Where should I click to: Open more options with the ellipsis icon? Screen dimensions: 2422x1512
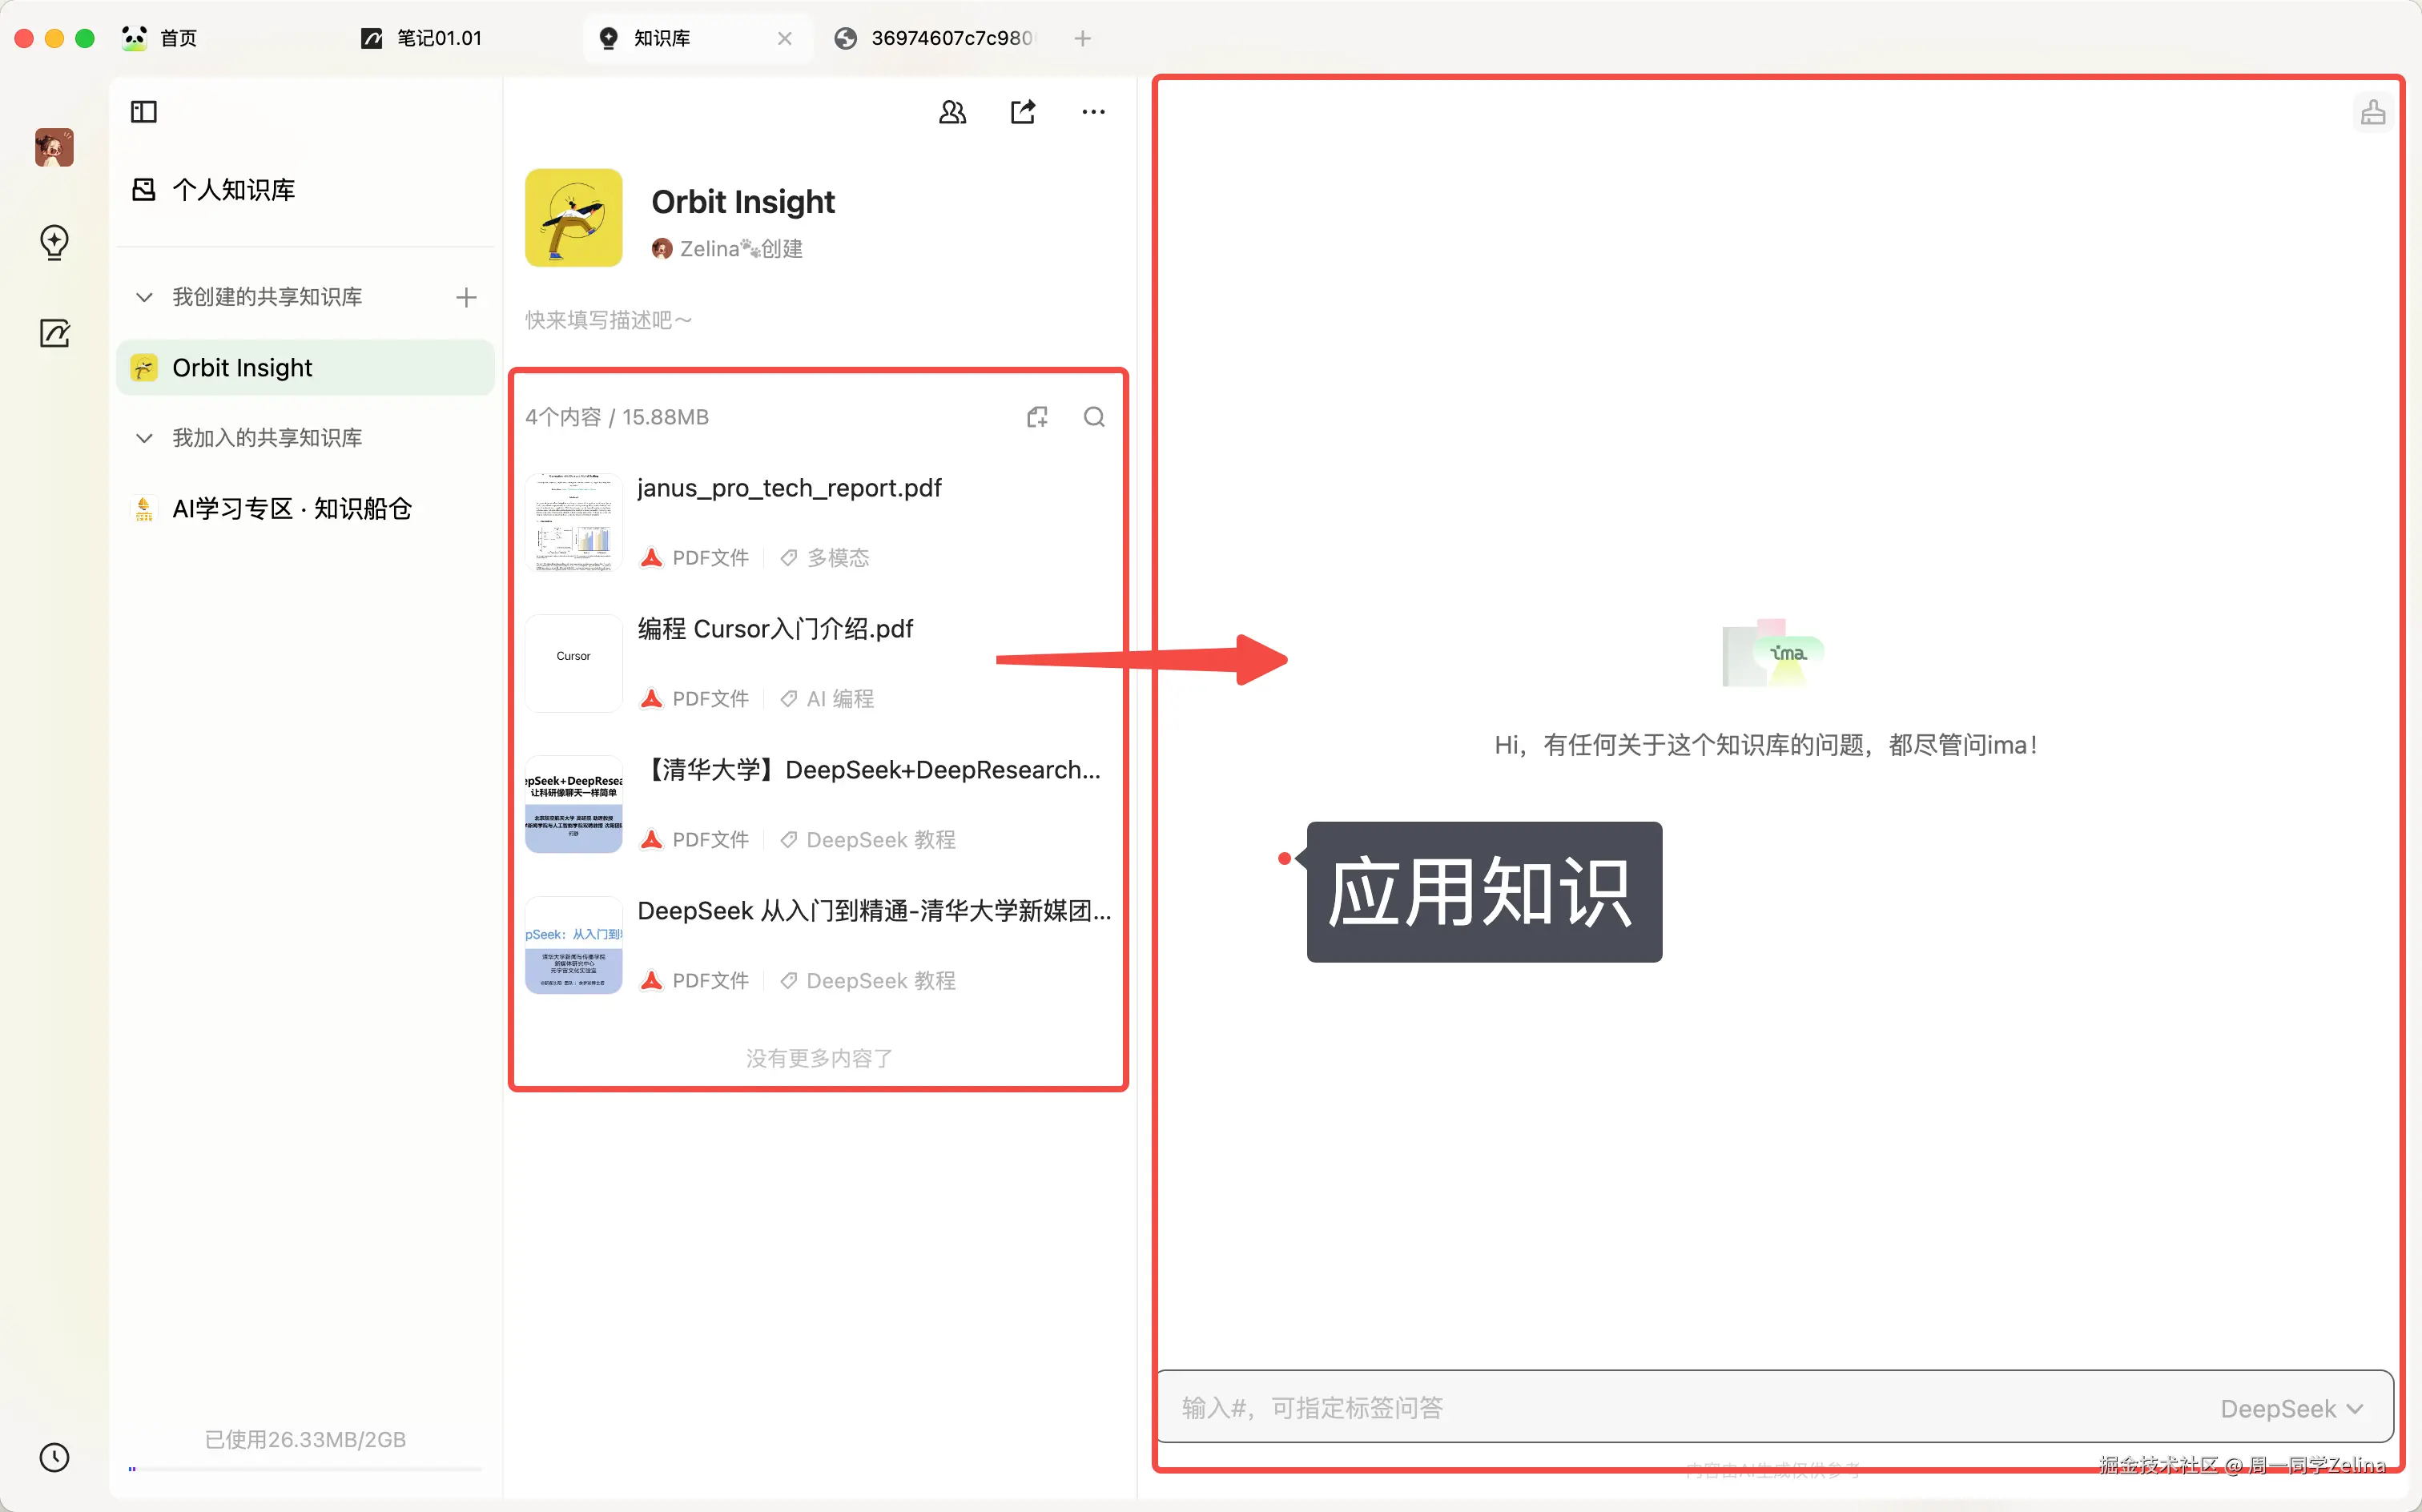tap(1092, 111)
